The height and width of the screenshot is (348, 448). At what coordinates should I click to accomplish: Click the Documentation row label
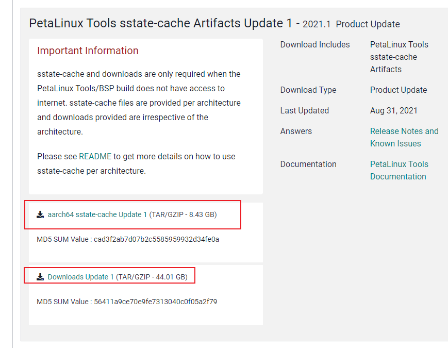click(x=308, y=164)
